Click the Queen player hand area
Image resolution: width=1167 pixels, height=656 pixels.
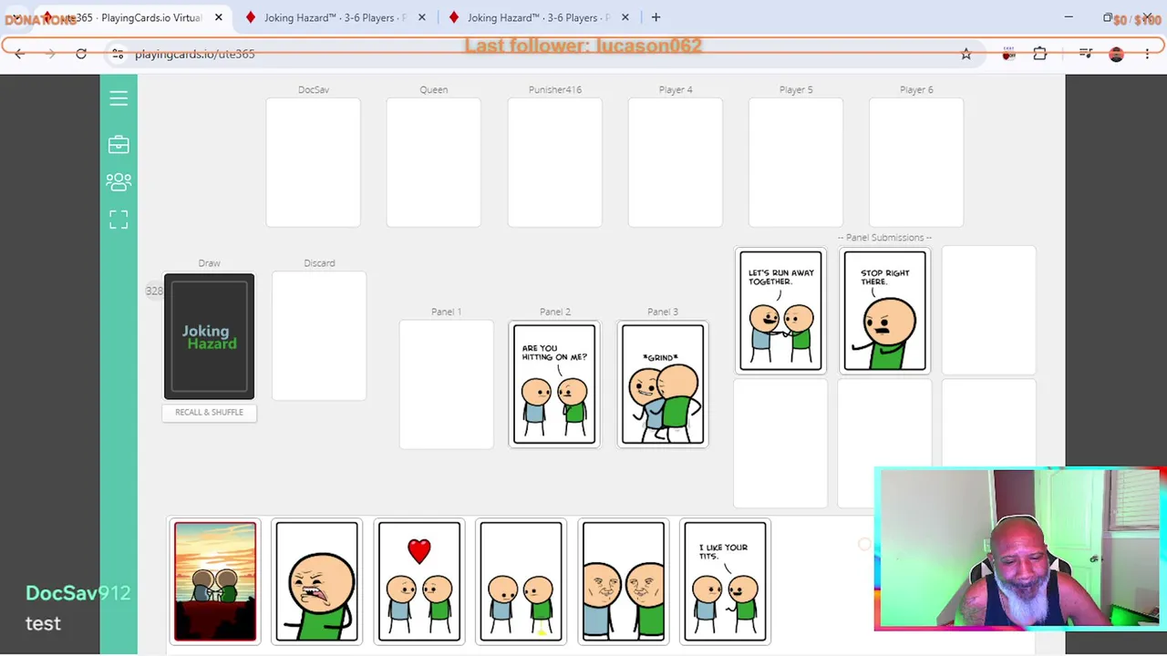(x=433, y=162)
